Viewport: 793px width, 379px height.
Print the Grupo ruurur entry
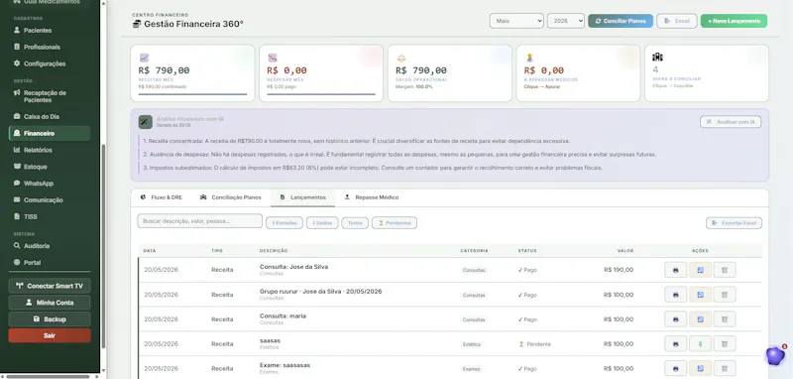(675, 295)
